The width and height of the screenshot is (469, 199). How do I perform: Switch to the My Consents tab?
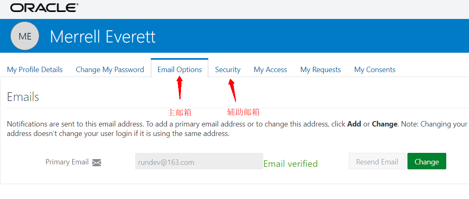coord(375,70)
